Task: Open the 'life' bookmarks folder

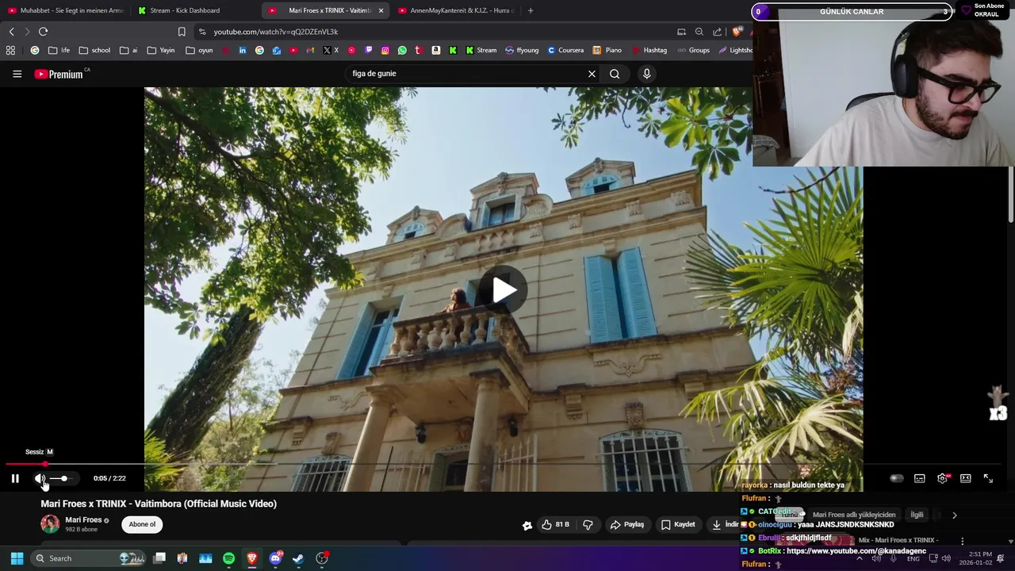Action: [x=59, y=50]
